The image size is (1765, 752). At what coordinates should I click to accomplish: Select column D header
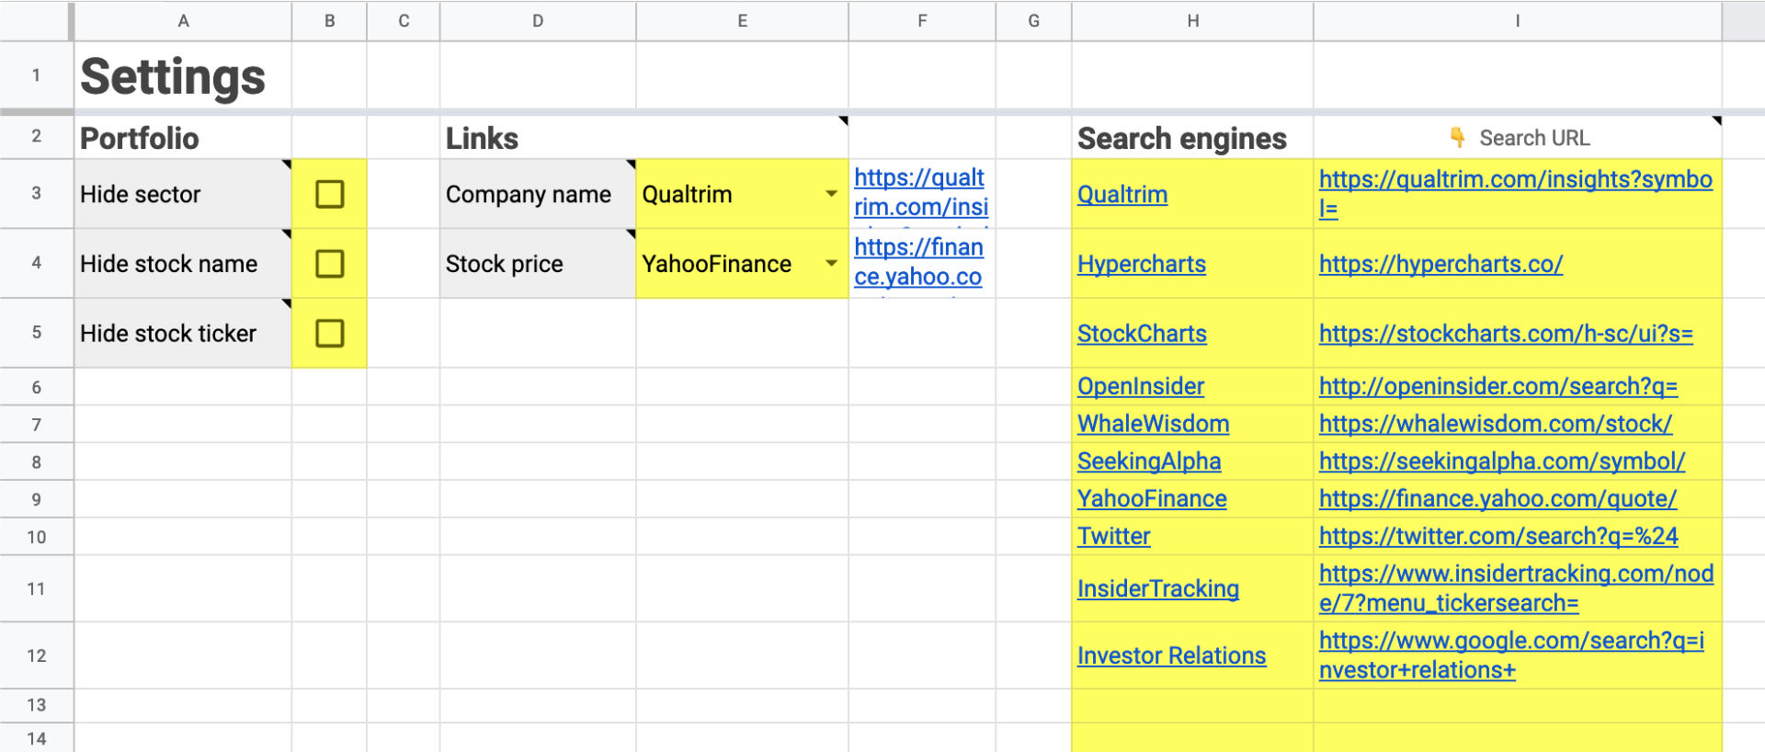(x=538, y=20)
